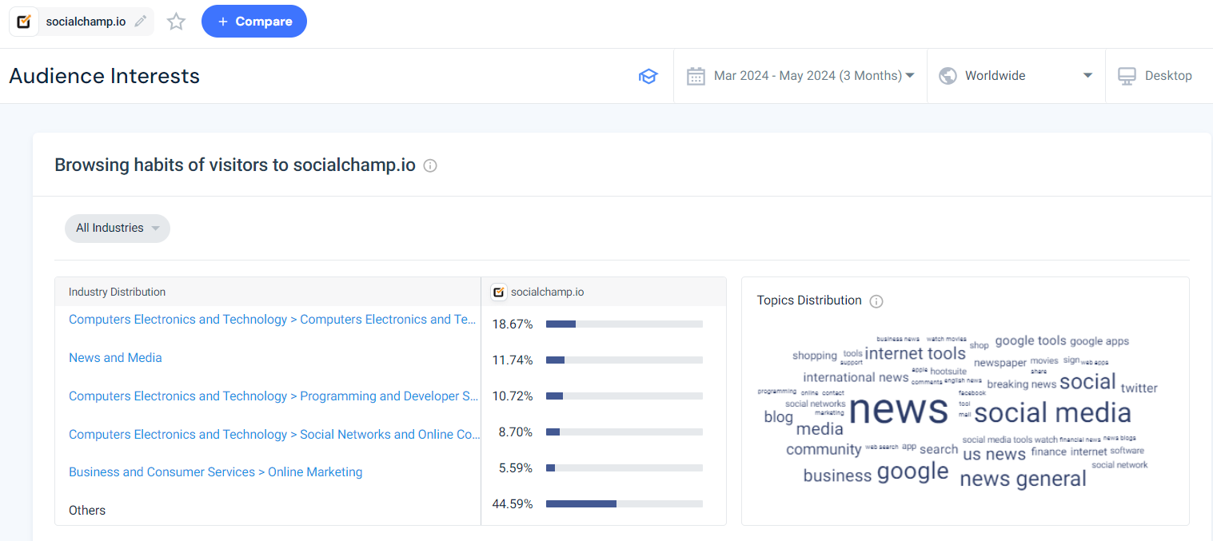The height and width of the screenshot is (541, 1213).
Task: Click the globe icon next to Worldwide
Action: (x=948, y=75)
